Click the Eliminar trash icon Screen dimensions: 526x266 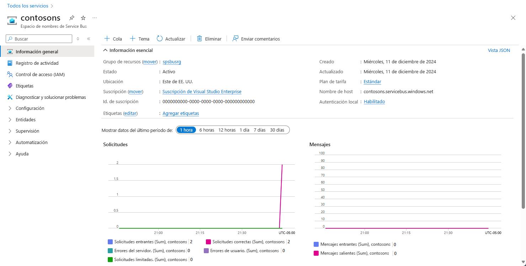200,38
